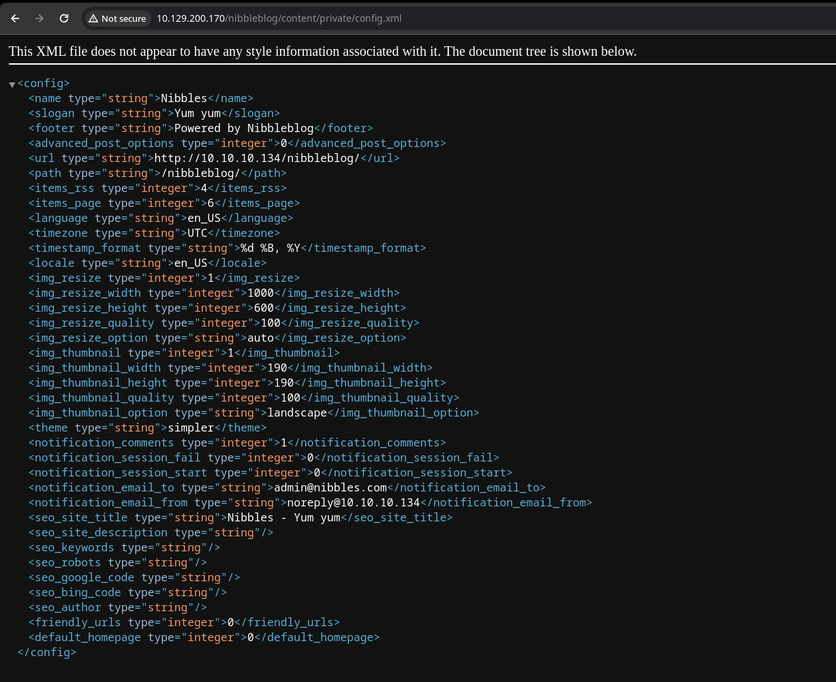
Task: Reload the config.xml page
Action: pos(64,18)
